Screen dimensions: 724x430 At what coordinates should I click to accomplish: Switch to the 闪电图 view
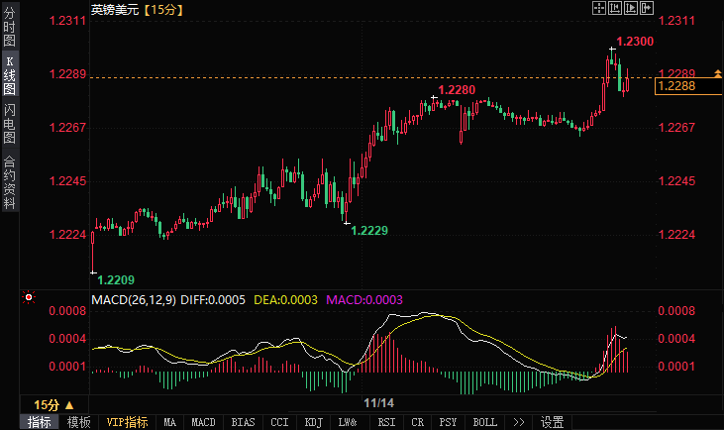point(9,123)
